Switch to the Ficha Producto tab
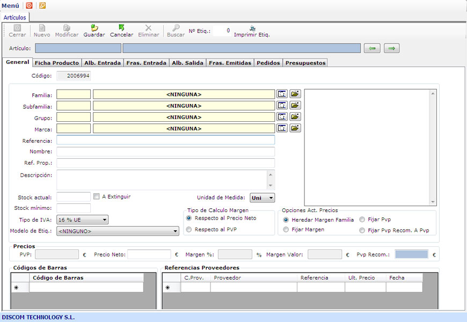The height and width of the screenshot is (322, 467). tap(56, 63)
